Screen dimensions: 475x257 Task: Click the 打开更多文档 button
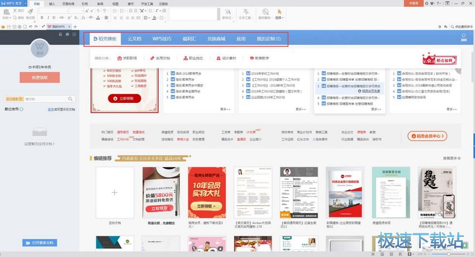point(40,243)
